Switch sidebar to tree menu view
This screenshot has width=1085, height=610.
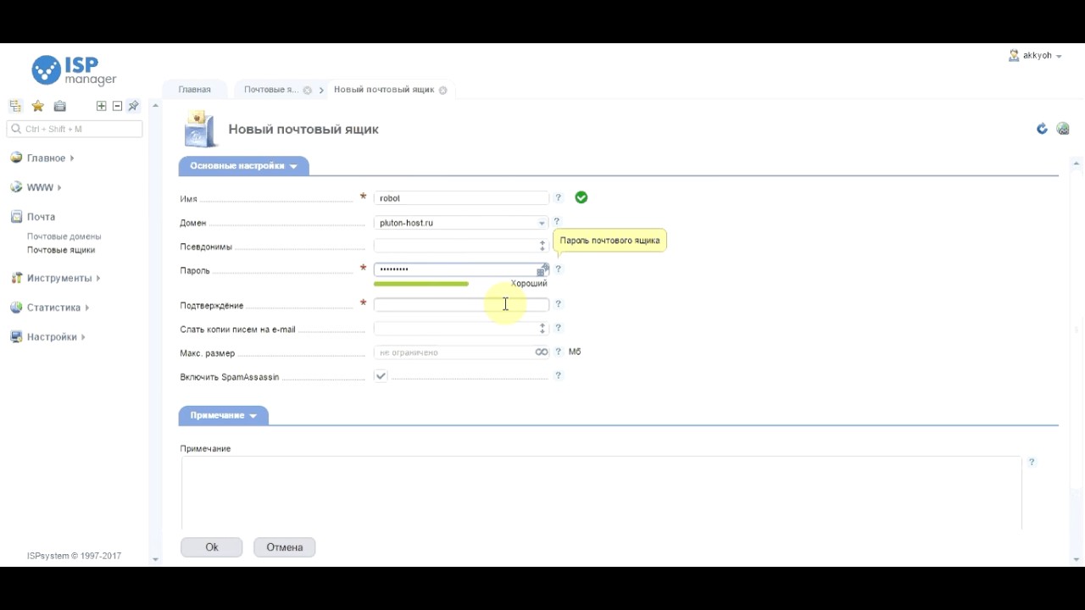[15, 106]
